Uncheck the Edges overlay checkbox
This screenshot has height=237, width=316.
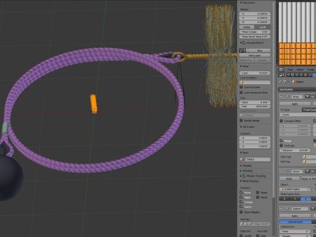(x=241, y=197)
